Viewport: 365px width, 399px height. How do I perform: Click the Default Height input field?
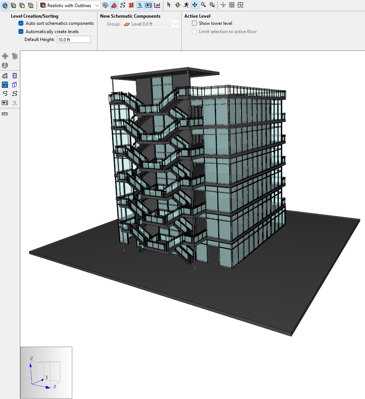point(74,40)
